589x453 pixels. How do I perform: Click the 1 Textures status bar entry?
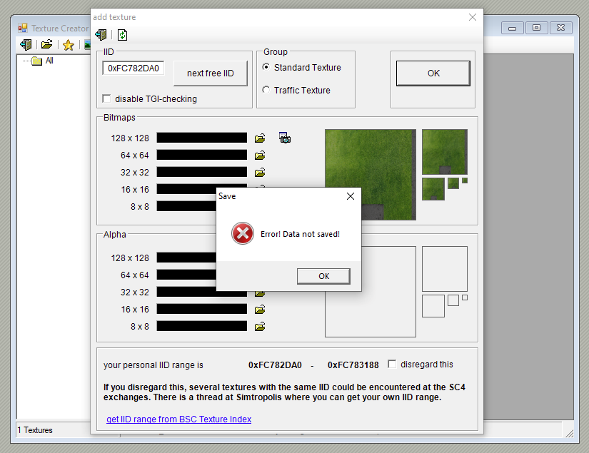(x=35, y=430)
